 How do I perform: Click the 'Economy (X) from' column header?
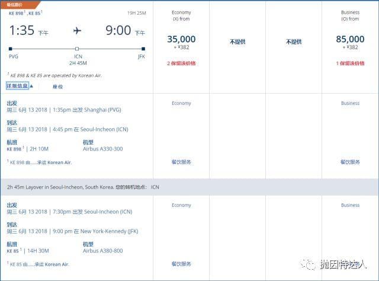(x=181, y=15)
